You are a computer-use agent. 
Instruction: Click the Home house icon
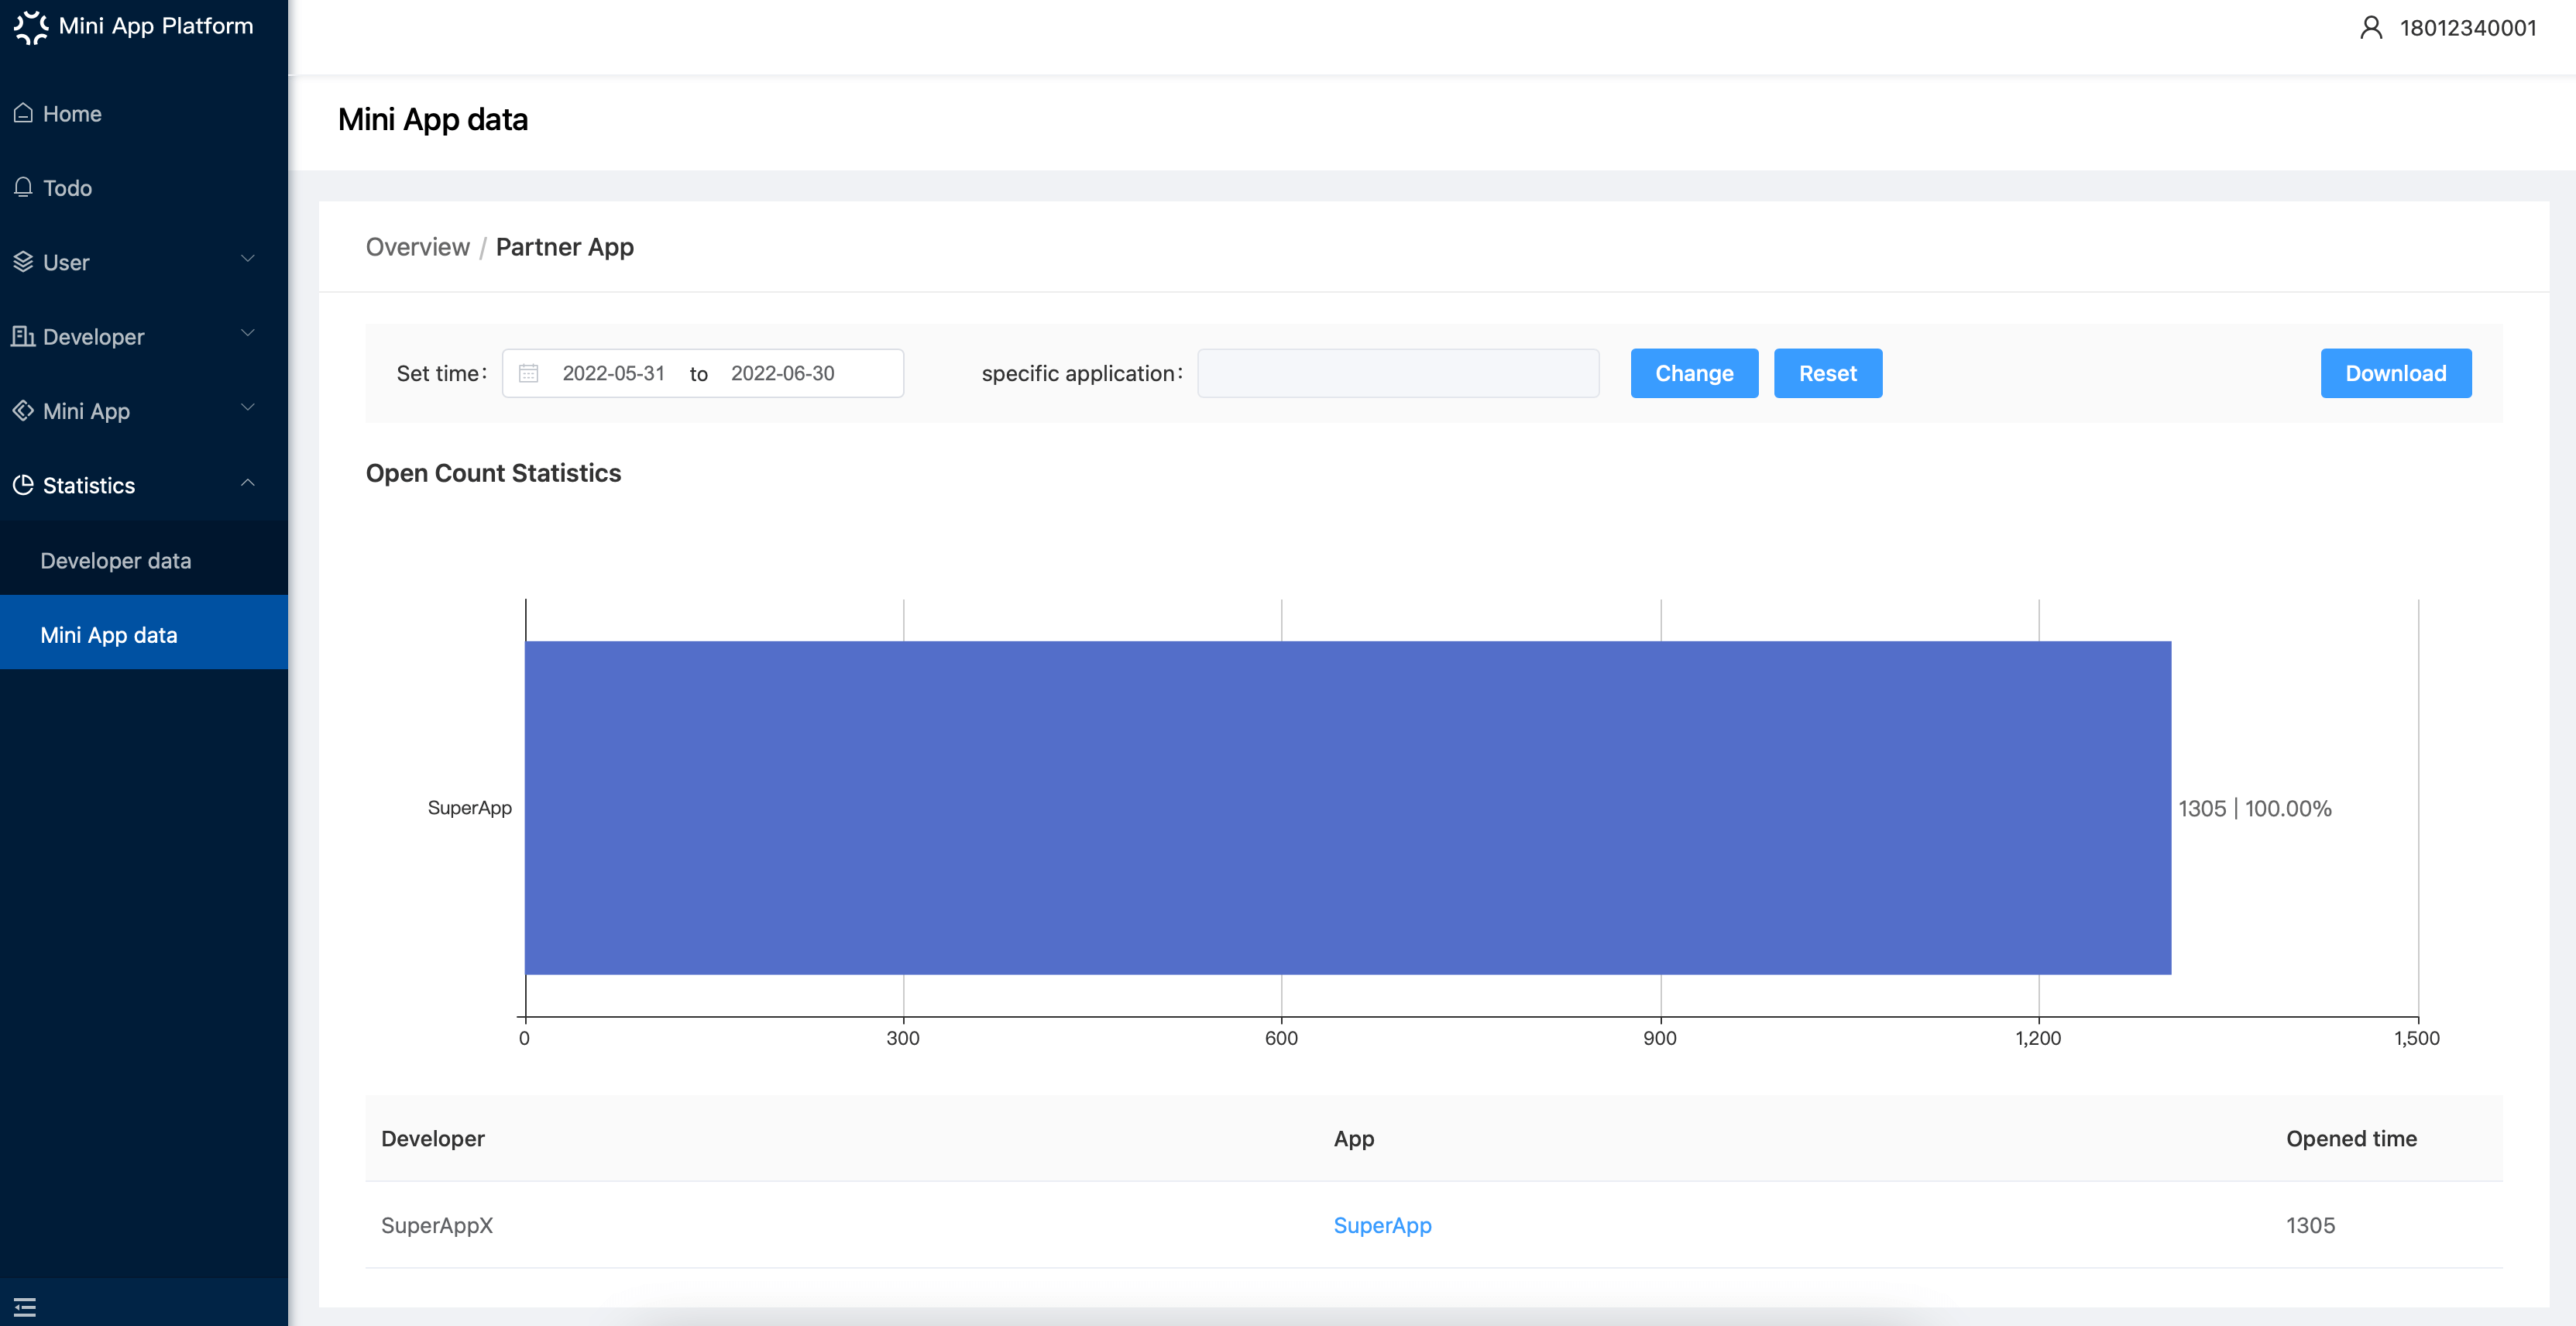[x=23, y=113]
